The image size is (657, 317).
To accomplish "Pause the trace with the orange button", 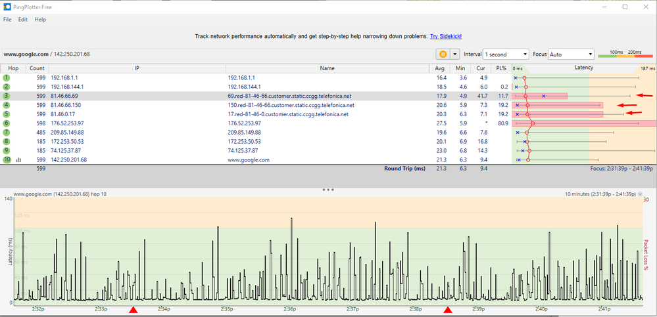I will pos(443,54).
